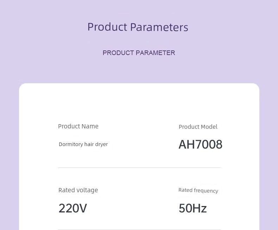This screenshot has height=230, width=278.
Task: Click the PRODUCT PARAMETER subtitle text
Action: tap(139, 53)
